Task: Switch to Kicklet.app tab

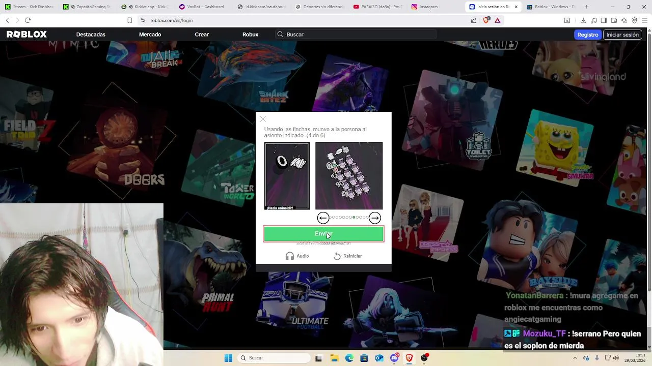Action: 146,7
